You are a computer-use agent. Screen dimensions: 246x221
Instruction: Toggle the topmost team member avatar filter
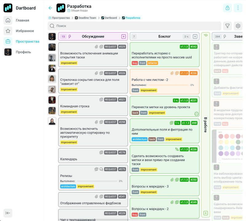coord(52,37)
